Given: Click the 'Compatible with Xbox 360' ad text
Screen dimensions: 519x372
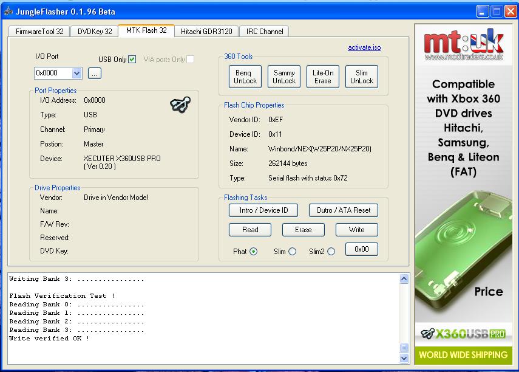Looking at the screenshot, I should pyautogui.click(x=463, y=92).
